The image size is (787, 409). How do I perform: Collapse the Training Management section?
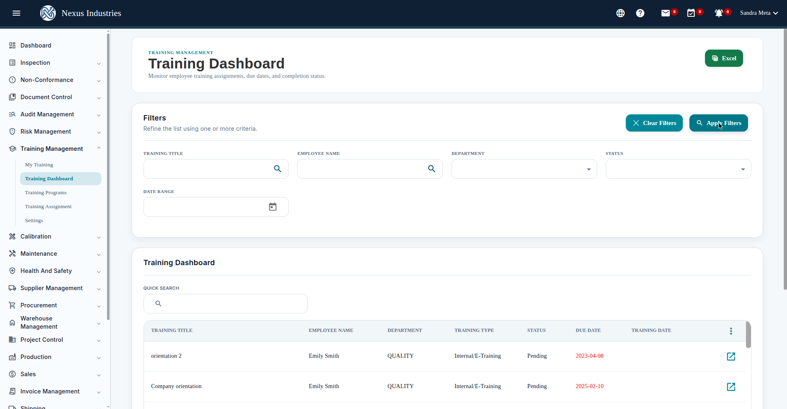coord(55,149)
